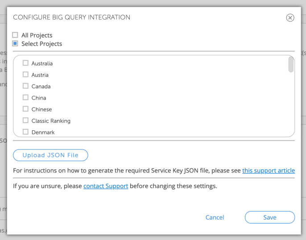Follow the contact Support link
The image size is (306, 240).
click(106, 186)
